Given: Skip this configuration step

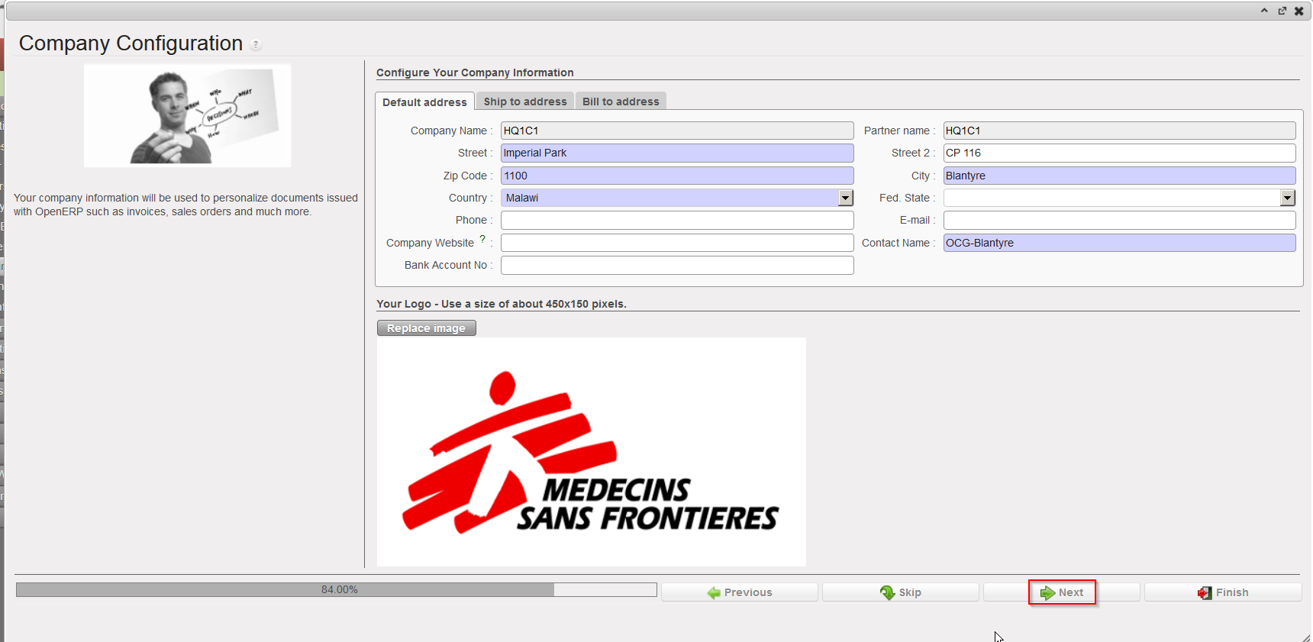Looking at the screenshot, I should (900, 592).
